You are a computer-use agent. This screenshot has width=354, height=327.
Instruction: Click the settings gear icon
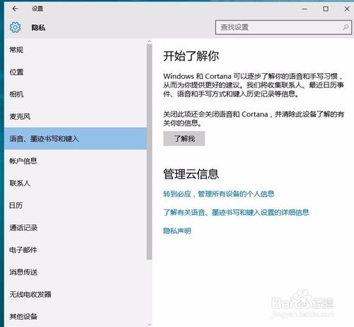click(x=16, y=28)
